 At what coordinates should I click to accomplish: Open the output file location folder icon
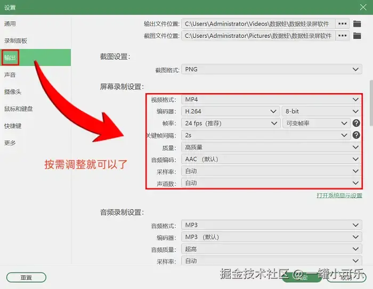tap(357, 24)
